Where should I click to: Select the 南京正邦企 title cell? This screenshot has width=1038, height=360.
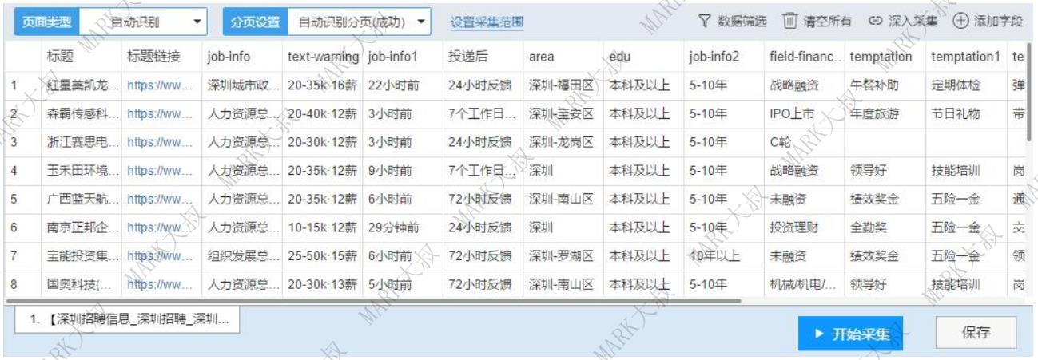coord(81,227)
